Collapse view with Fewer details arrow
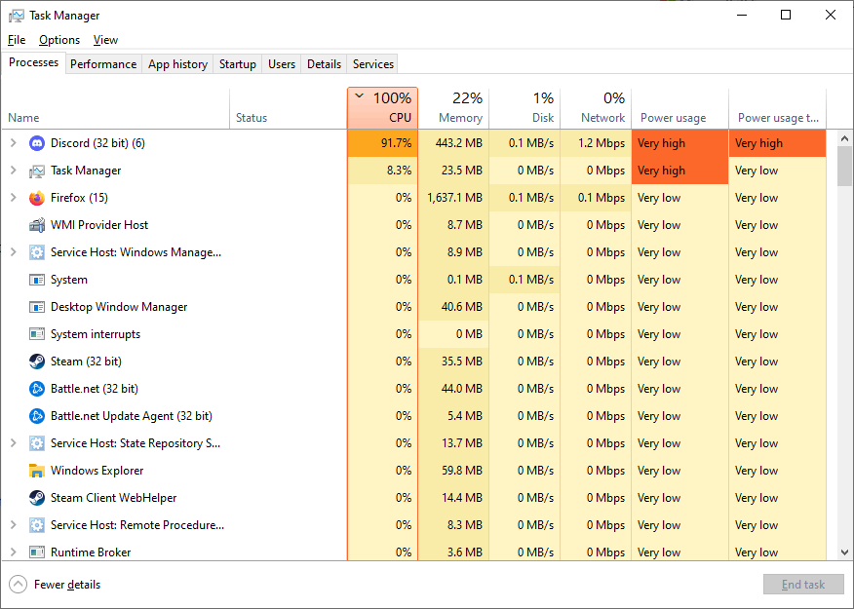This screenshot has width=854, height=609. pos(18,585)
